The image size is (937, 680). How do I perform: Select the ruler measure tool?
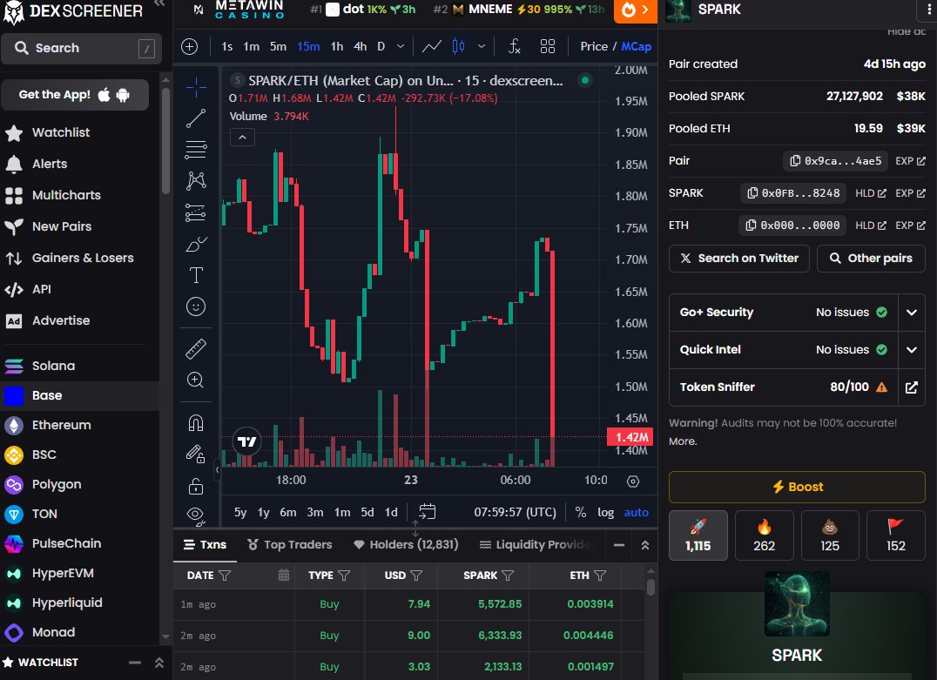pyautogui.click(x=195, y=349)
